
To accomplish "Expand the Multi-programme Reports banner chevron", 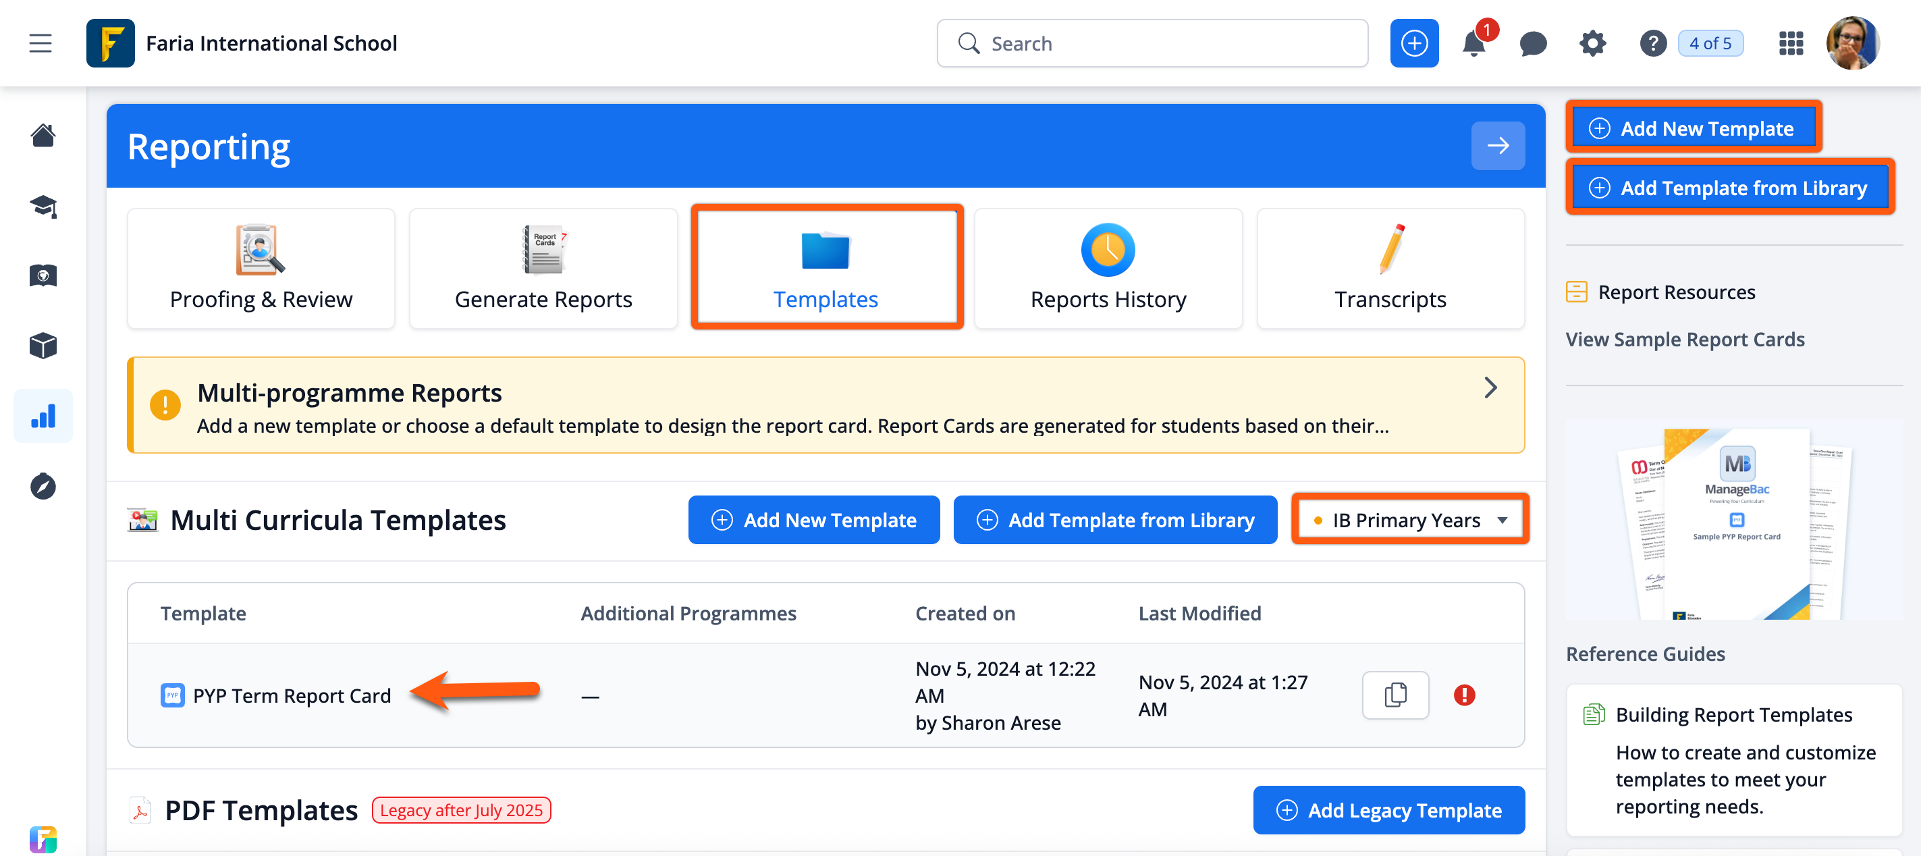I will (1490, 387).
